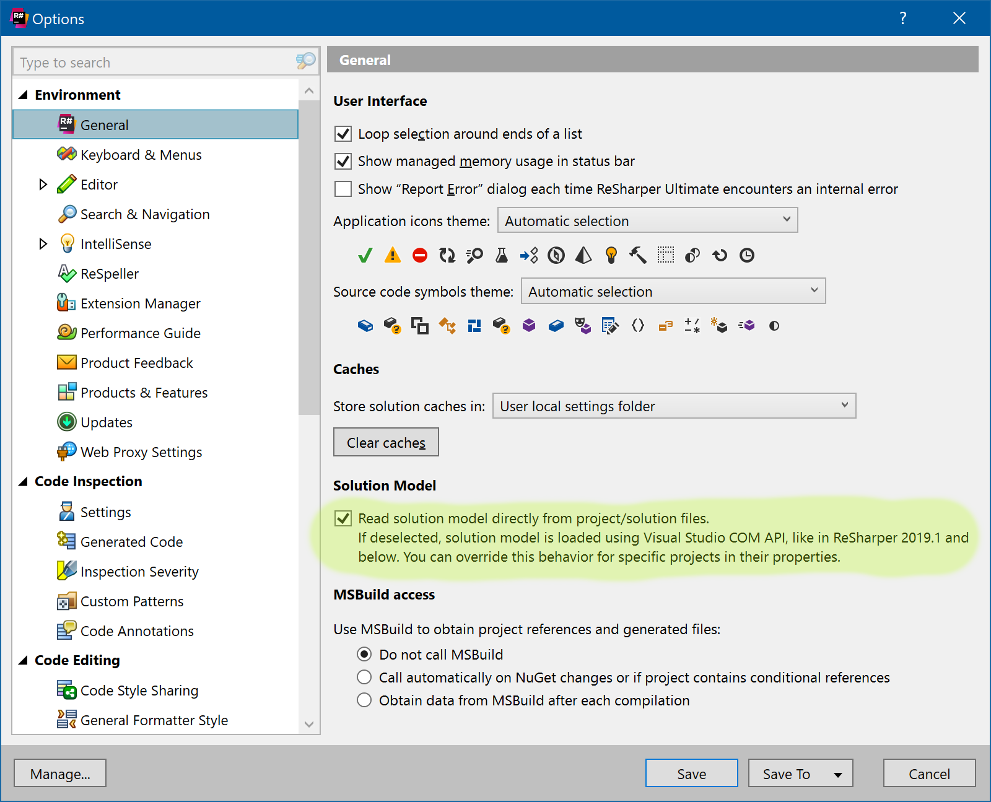Click the Performance Guide snail icon

tap(66, 333)
